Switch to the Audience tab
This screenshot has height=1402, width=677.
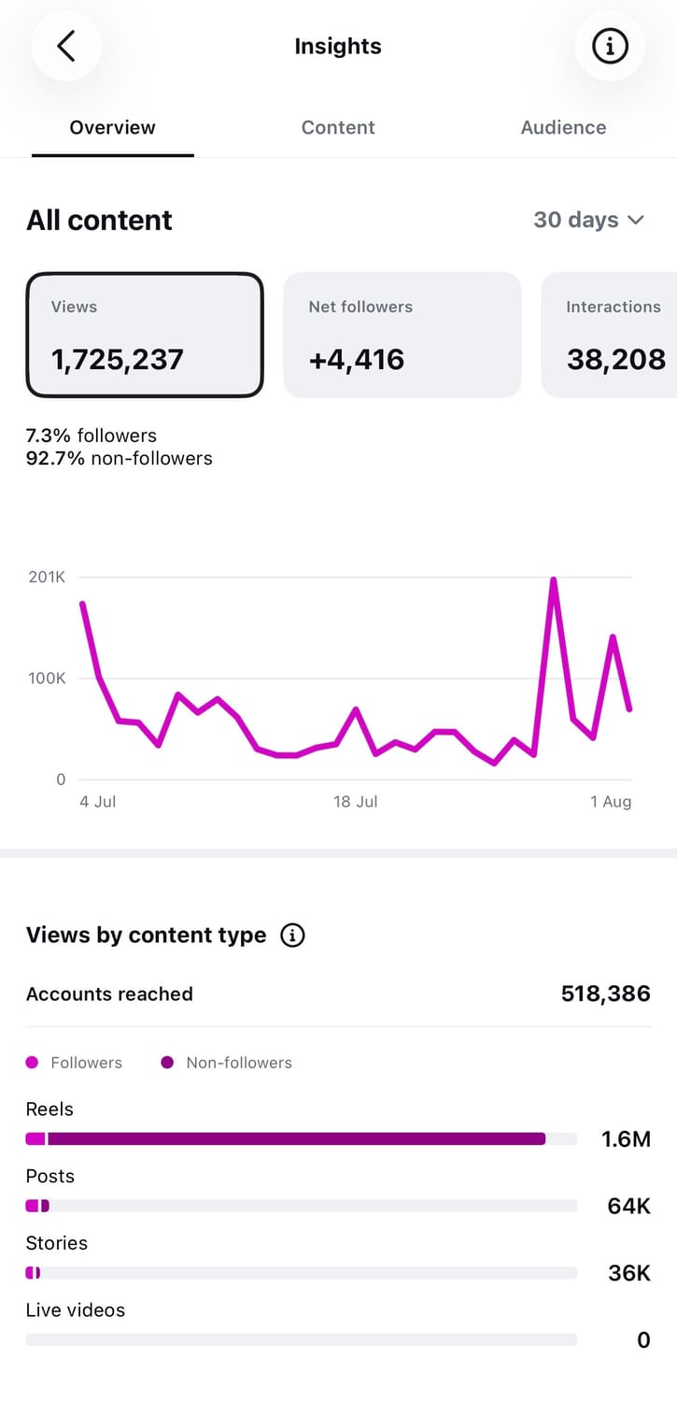click(563, 127)
